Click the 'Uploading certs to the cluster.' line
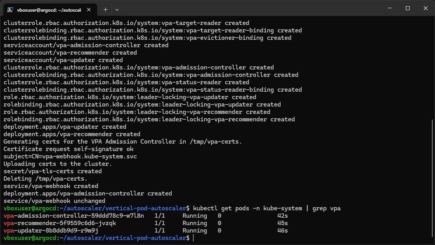The width and height of the screenshot is (435, 245). click(58, 164)
